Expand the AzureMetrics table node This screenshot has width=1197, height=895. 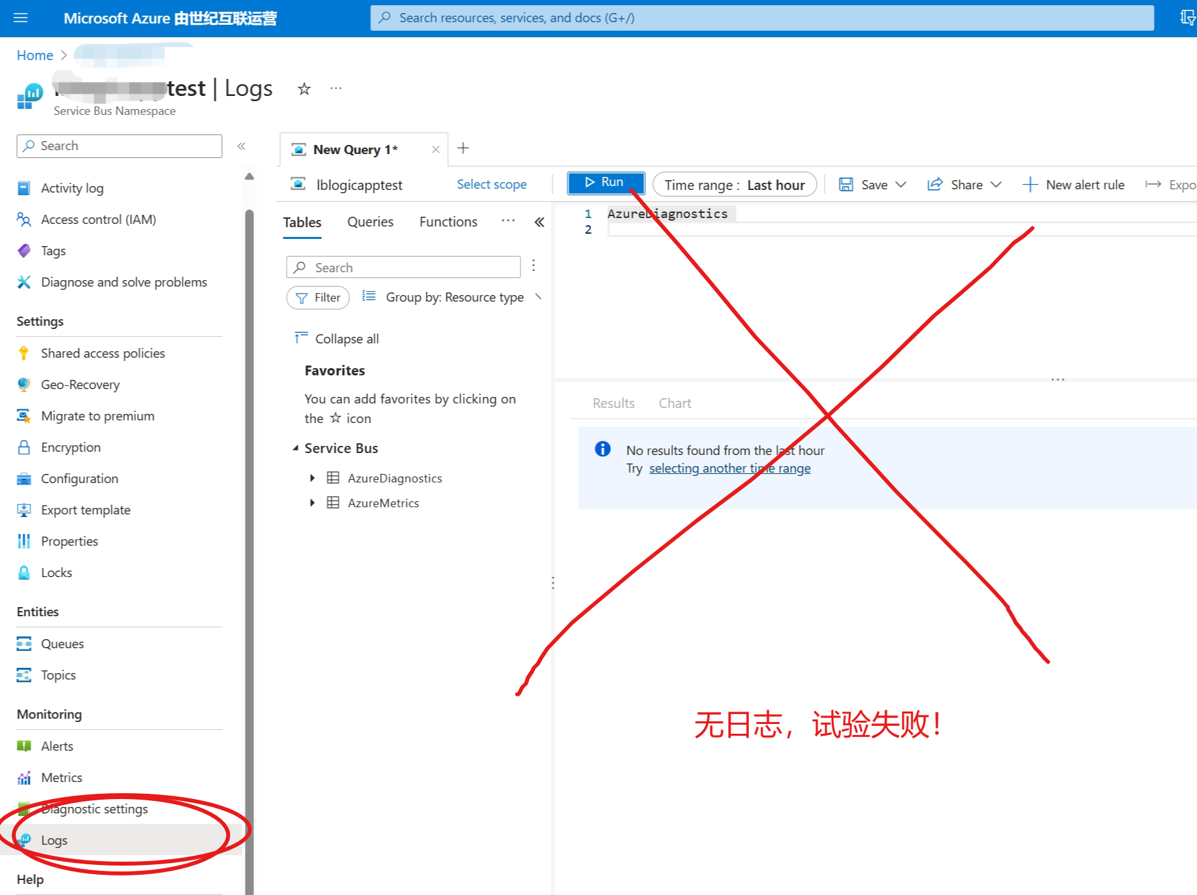[x=312, y=503]
